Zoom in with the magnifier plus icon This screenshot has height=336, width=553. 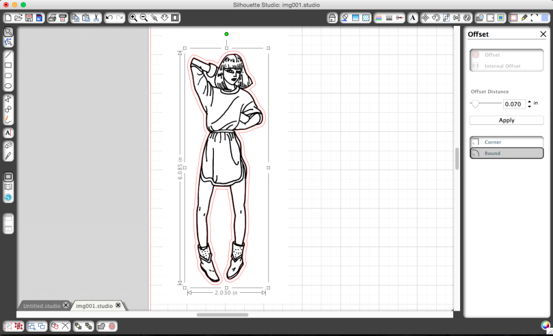click(133, 18)
